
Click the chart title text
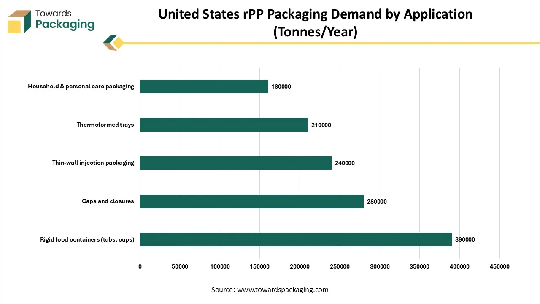pyautogui.click(x=315, y=22)
